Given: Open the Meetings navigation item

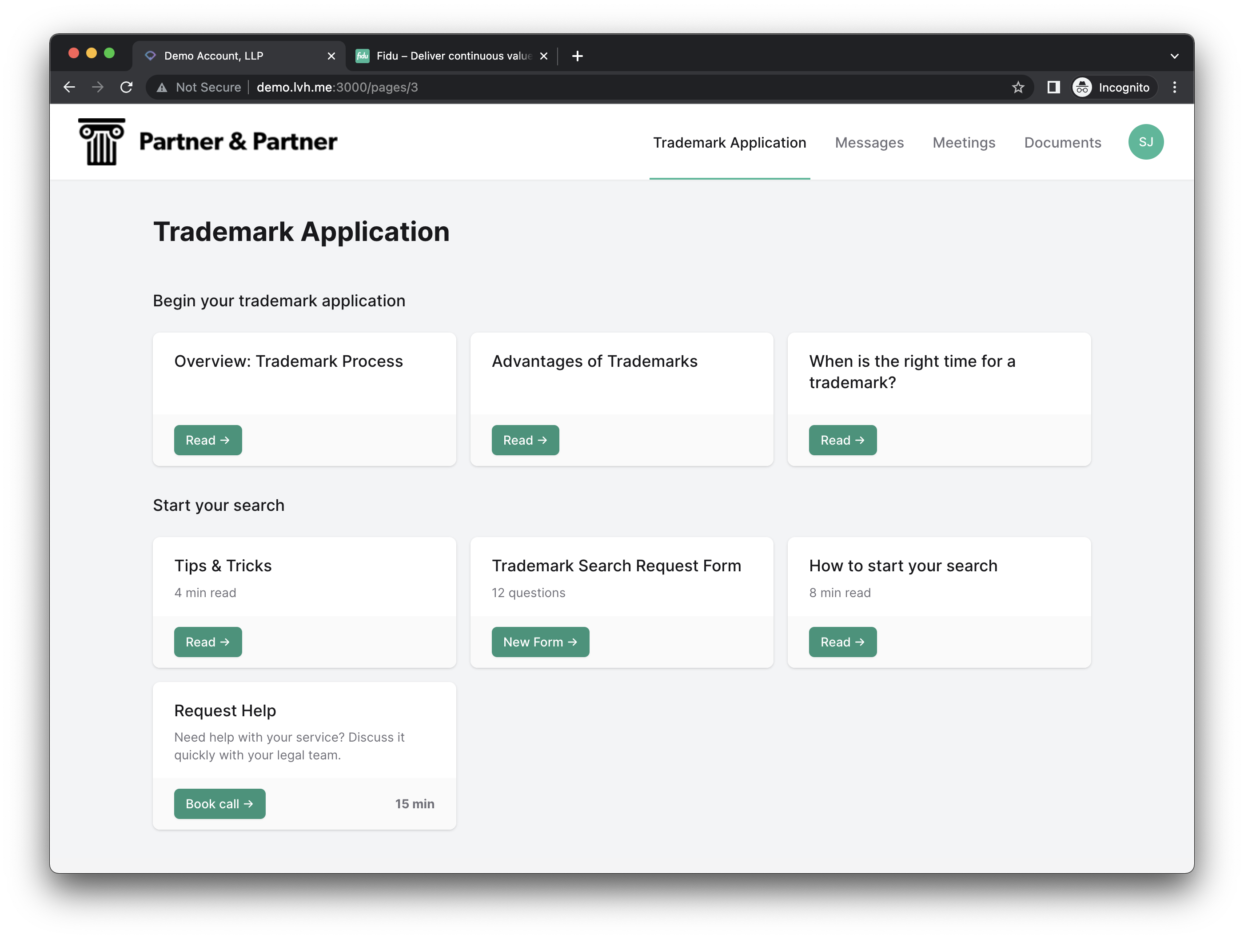Looking at the screenshot, I should point(963,142).
